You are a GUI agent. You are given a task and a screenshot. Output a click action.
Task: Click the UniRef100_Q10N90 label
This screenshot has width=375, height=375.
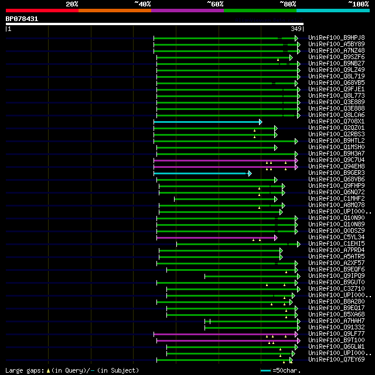click(336, 218)
